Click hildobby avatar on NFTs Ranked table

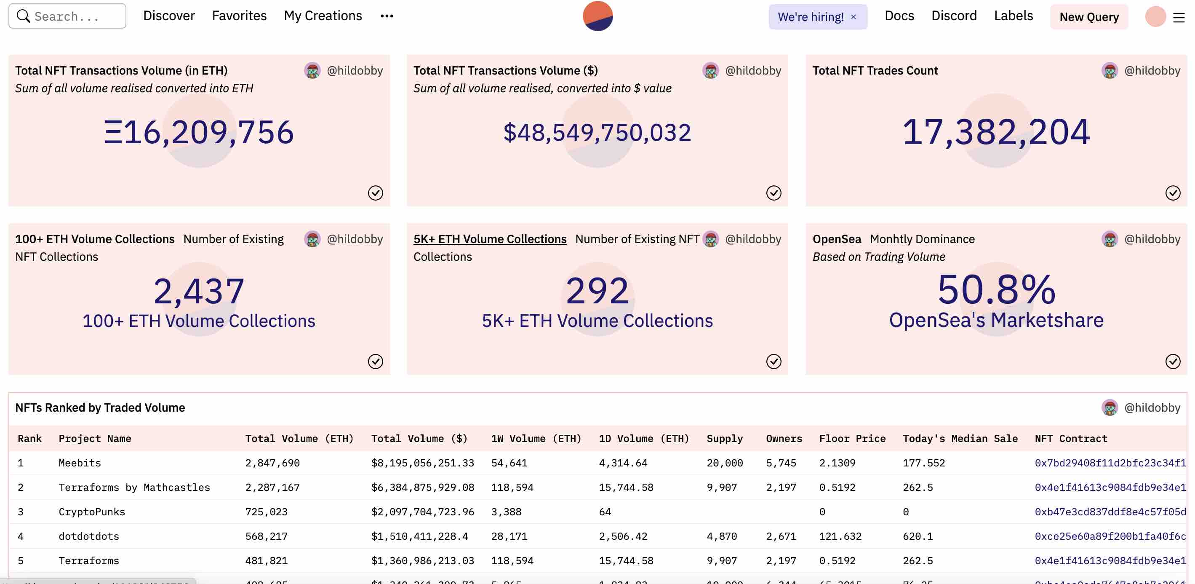coord(1110,407)
